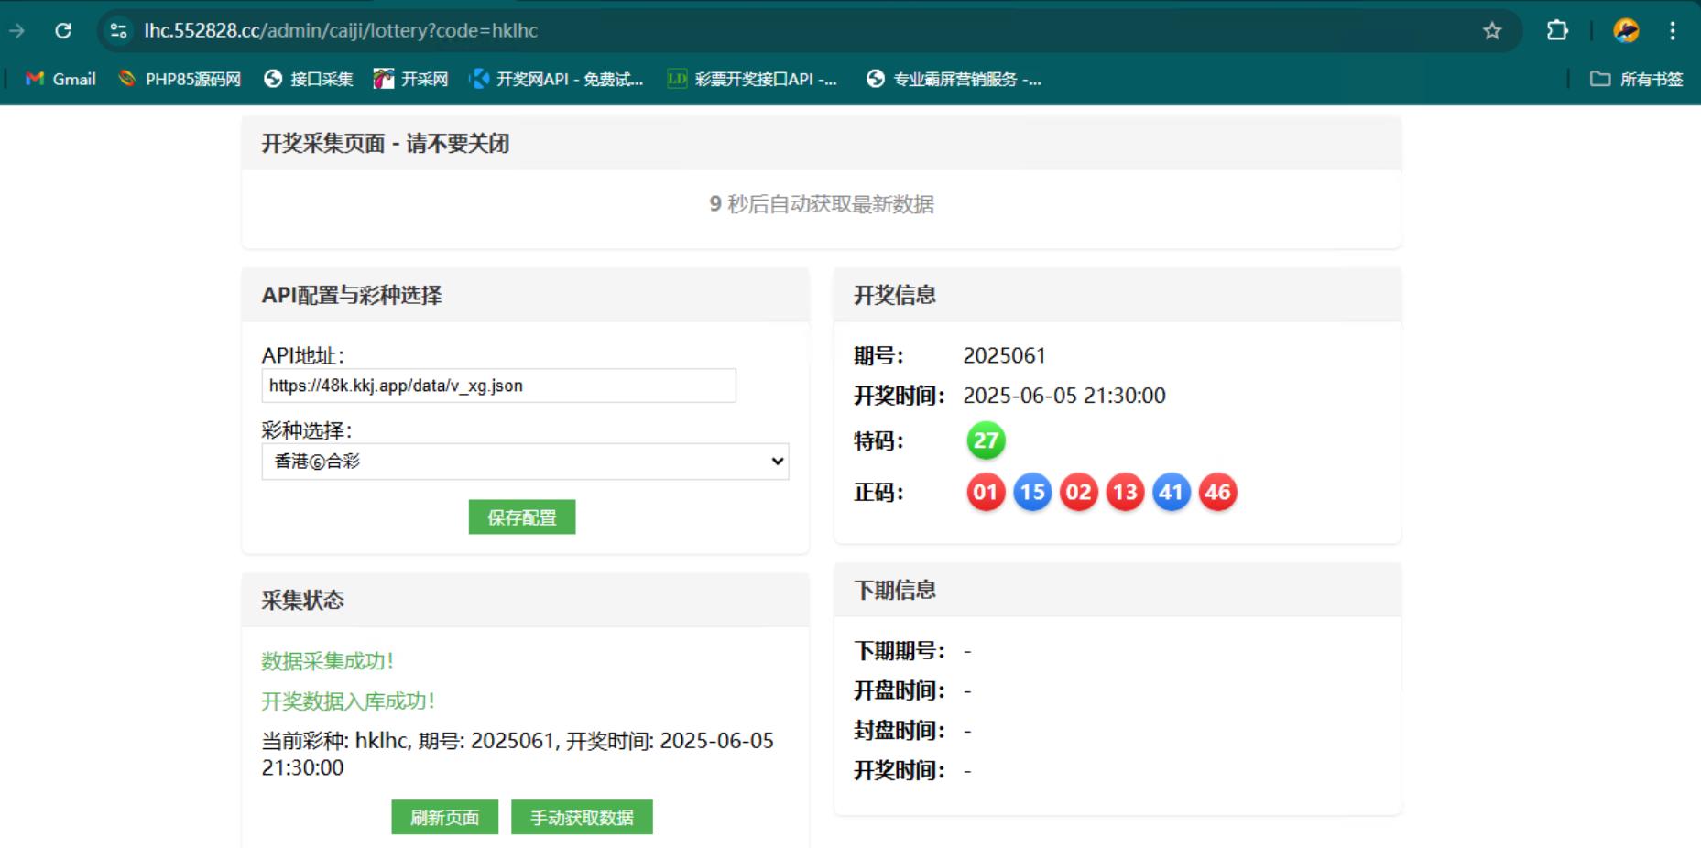Open the 接口采集 bookmark
Screen dimensions: 1701x848
[x=309, y=80]
